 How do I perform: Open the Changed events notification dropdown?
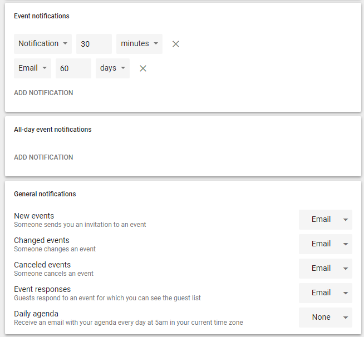pos(326,244)
